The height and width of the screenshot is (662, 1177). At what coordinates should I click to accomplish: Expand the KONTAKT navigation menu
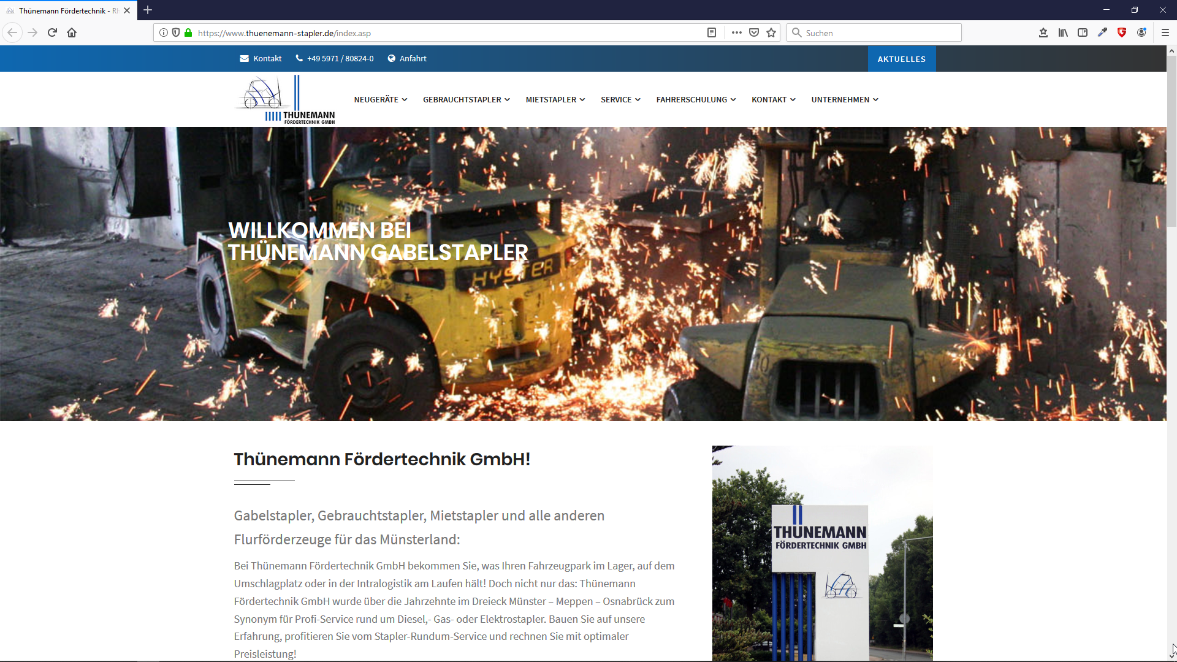coord(774,99)
